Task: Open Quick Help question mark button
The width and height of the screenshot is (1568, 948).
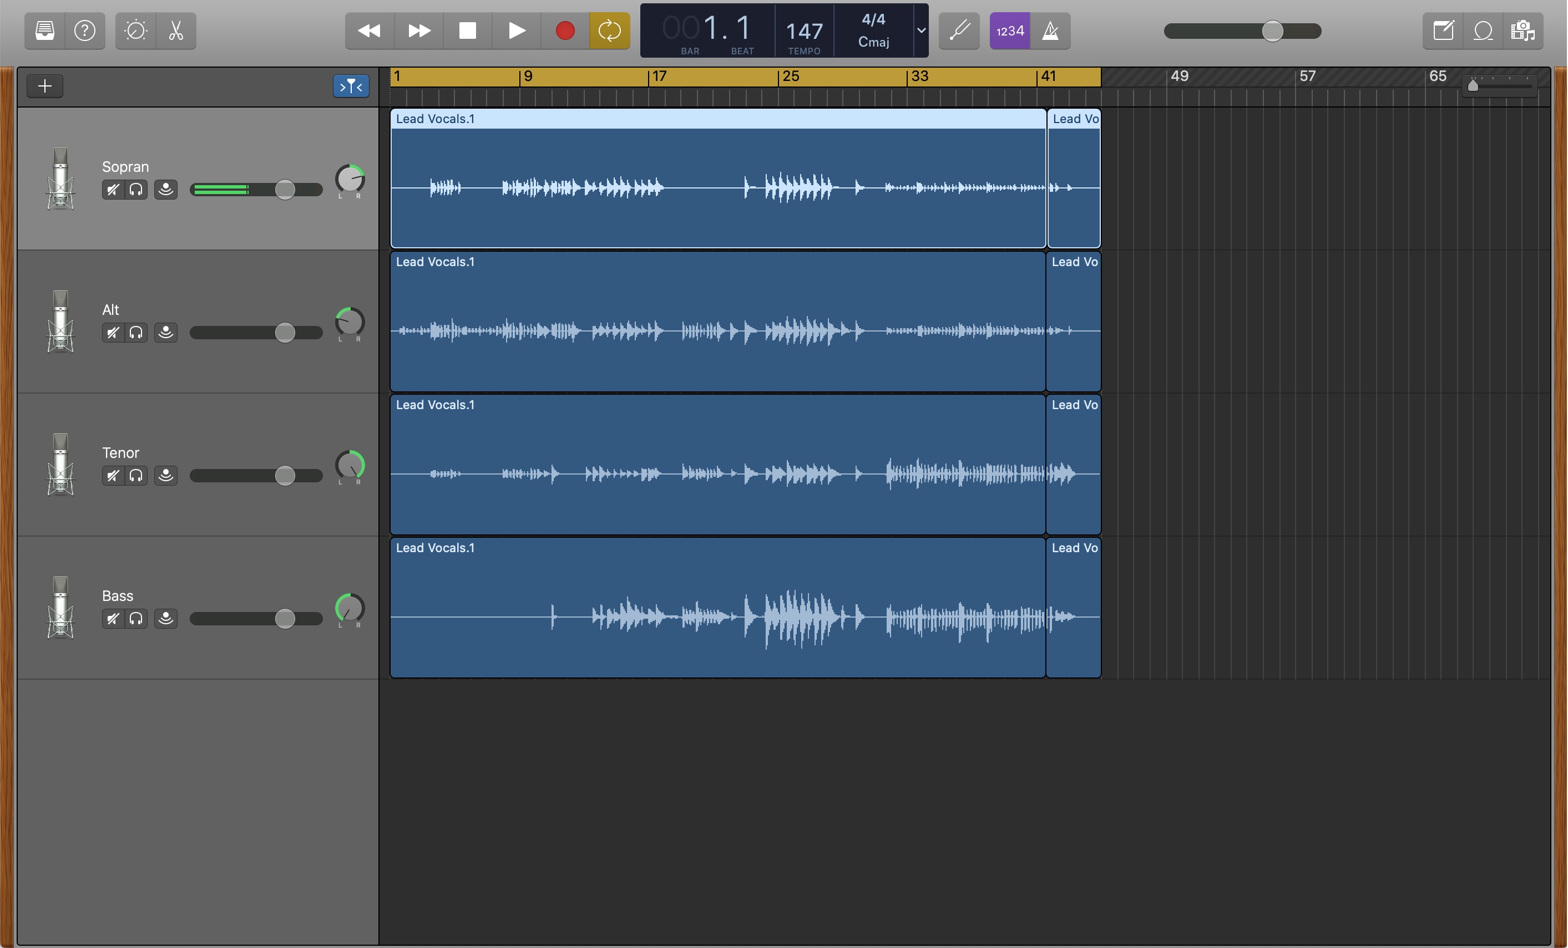Action: tap(85, 30)
